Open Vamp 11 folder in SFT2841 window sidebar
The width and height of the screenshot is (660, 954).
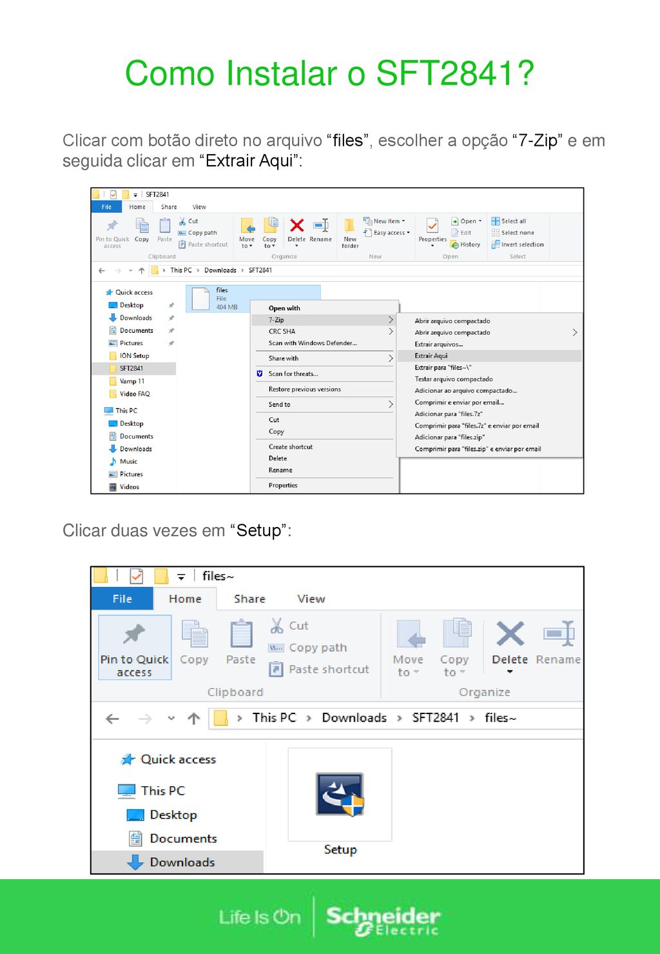(132, 381)
